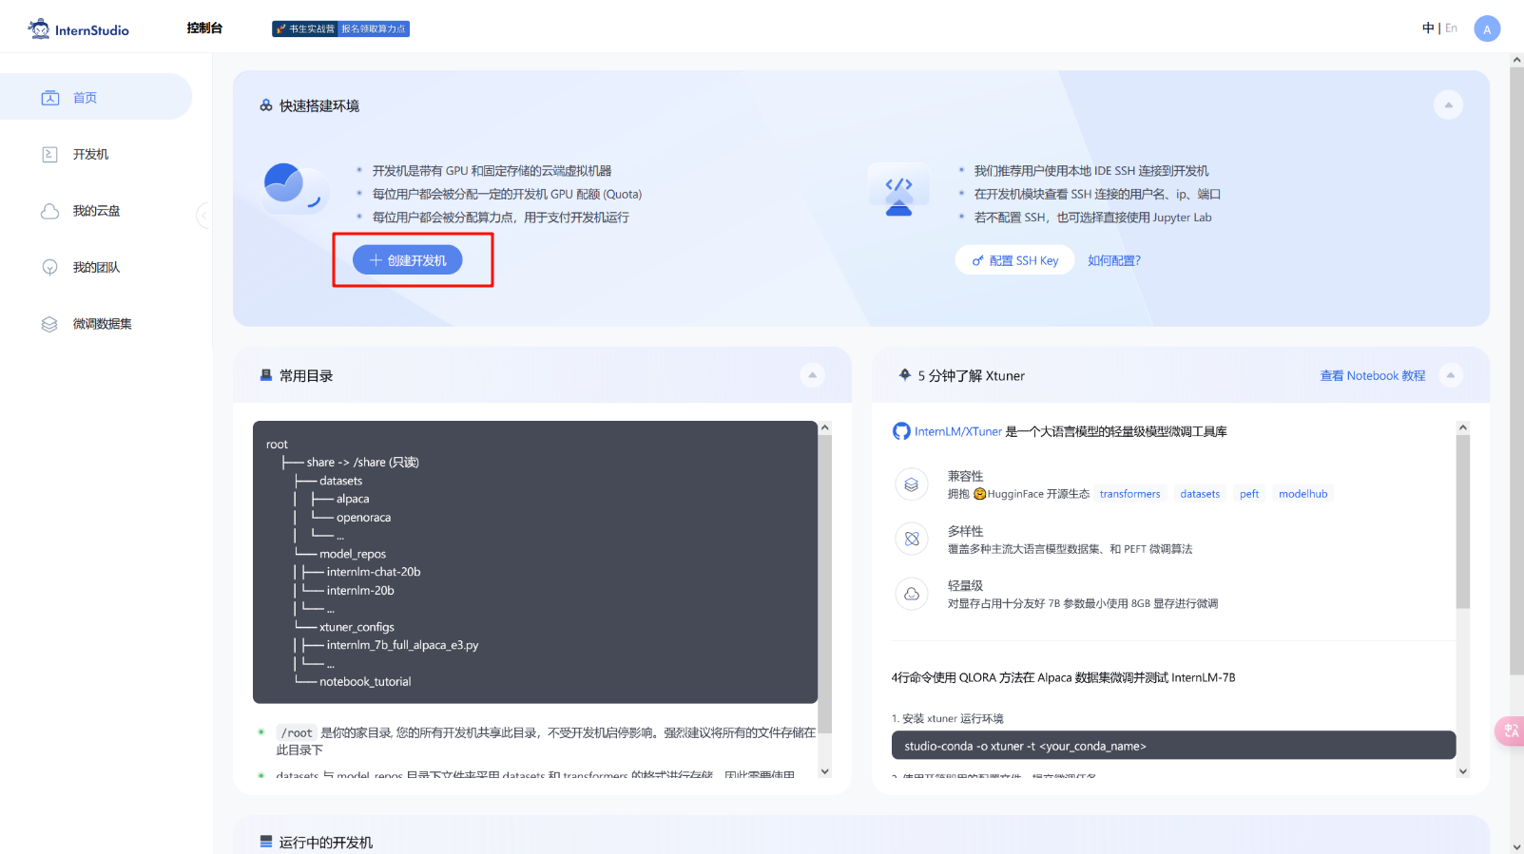Click the 配置 SSH Key button
Viewport: 1524px width, 854px height.
pyautogui.click(x=1014, y=260)
